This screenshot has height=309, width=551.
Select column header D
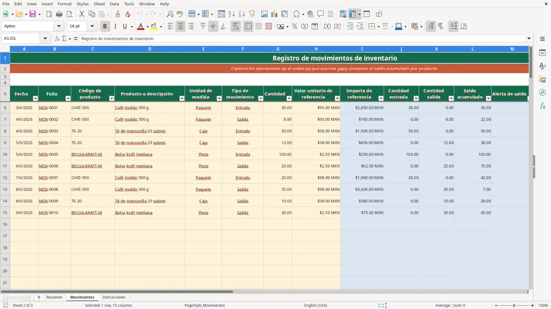[150, 49]
